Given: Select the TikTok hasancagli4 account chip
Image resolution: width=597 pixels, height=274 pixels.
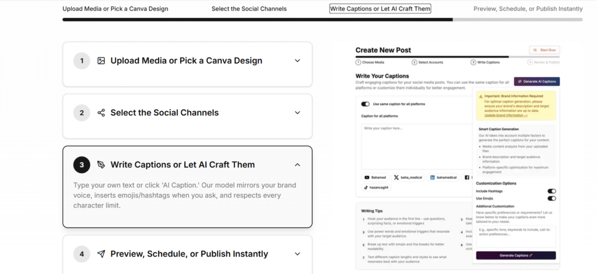Looking at the screenshot, I should 378,188.
